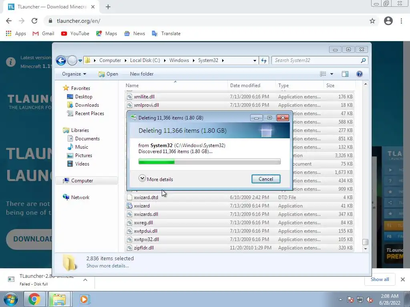Open the Organize menu
This screenshot has width=410, height=307.
pos(74,74)
